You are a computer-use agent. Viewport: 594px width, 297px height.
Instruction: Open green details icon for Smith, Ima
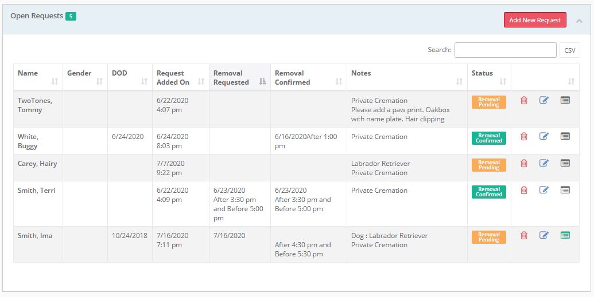click(x=565, y=235)
